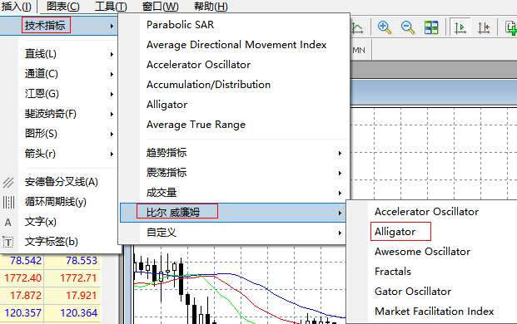This screenshot has width=517, height=324.
Task: Click the 78.553 ask price cell
Action: (72, 261)
